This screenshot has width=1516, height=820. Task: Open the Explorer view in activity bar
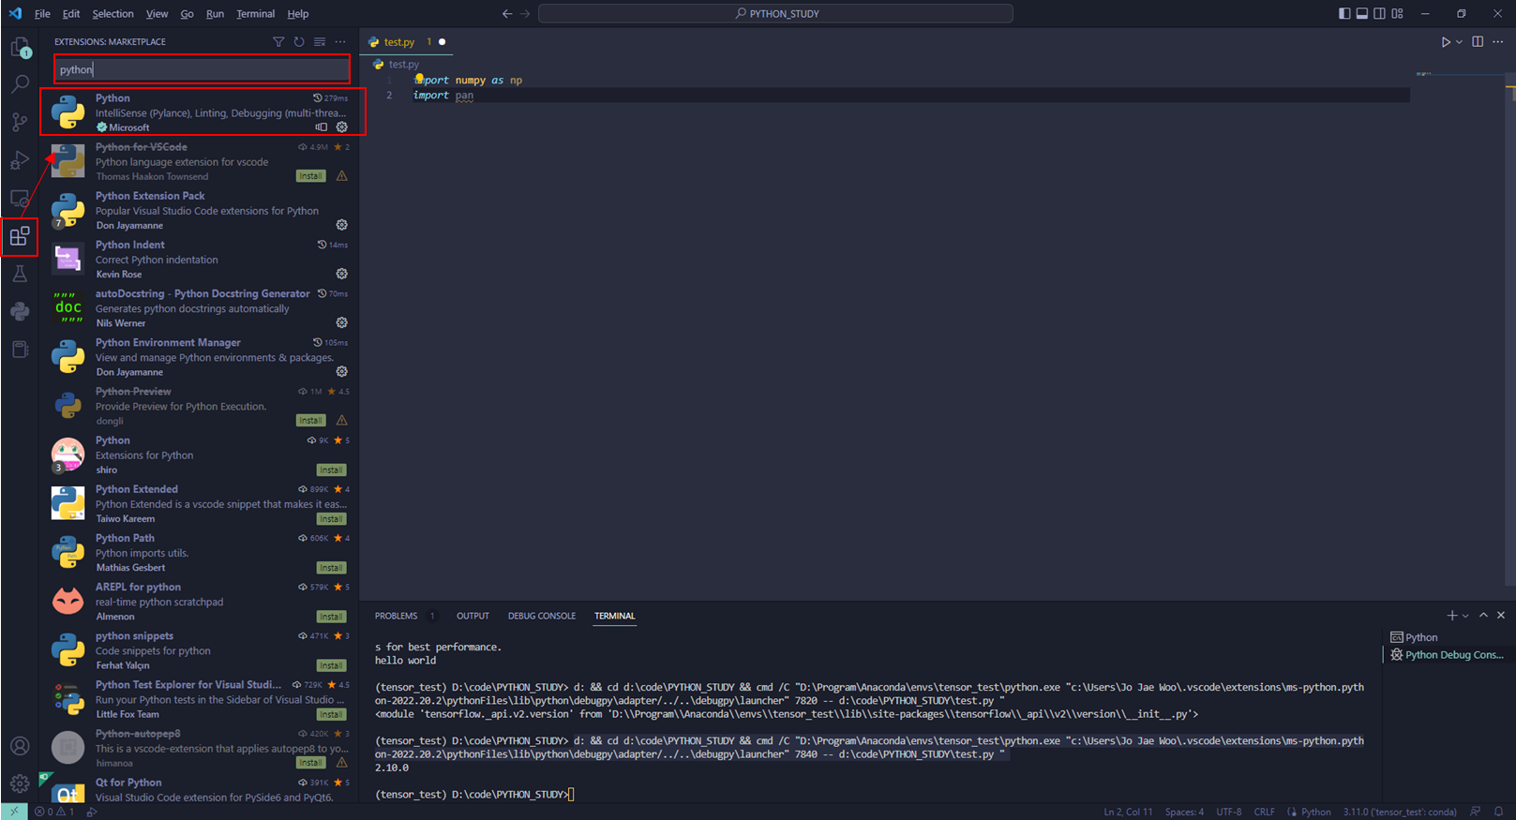[20, 47]
